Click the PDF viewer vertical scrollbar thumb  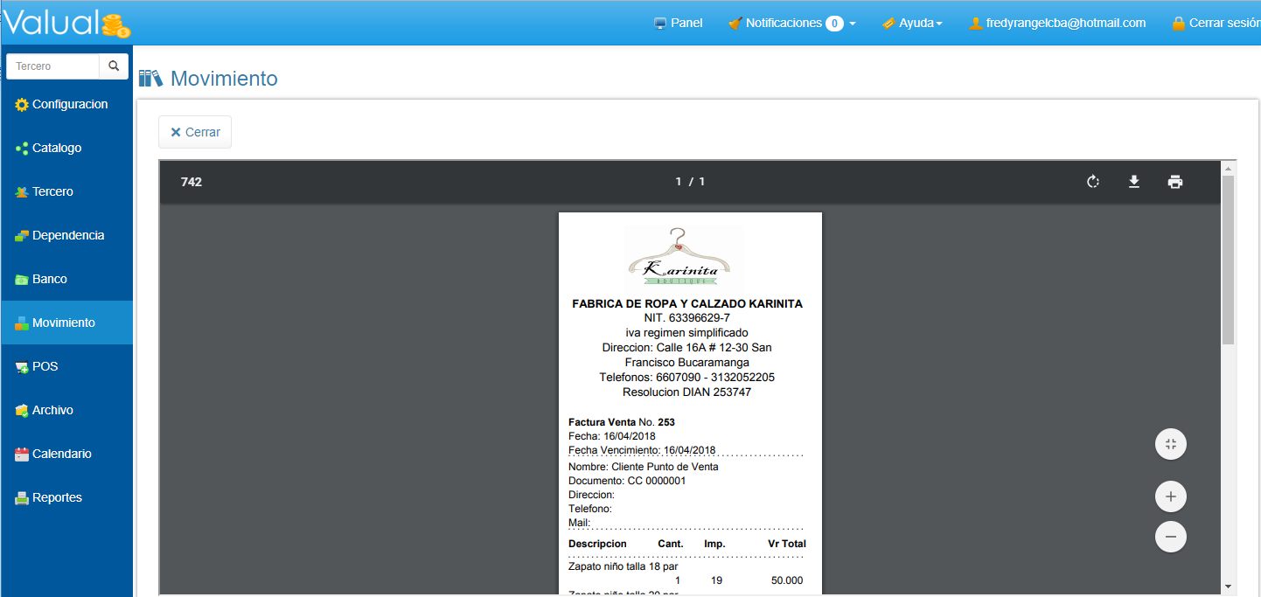[1228, 260]
